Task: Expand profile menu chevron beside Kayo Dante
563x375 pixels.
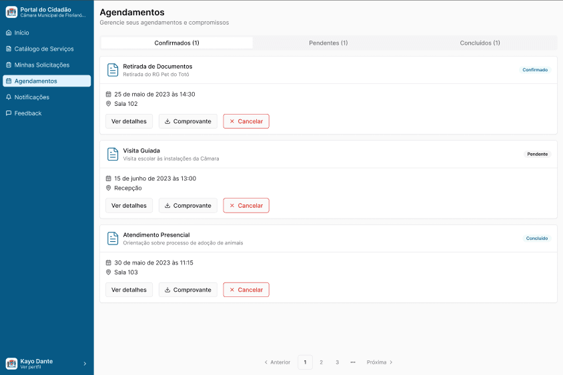Action: [85, 364]
